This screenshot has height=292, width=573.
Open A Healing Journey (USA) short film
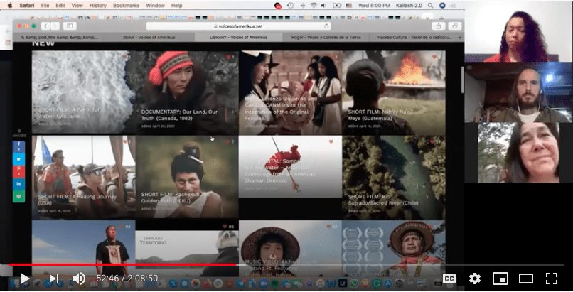click(83, 178)
